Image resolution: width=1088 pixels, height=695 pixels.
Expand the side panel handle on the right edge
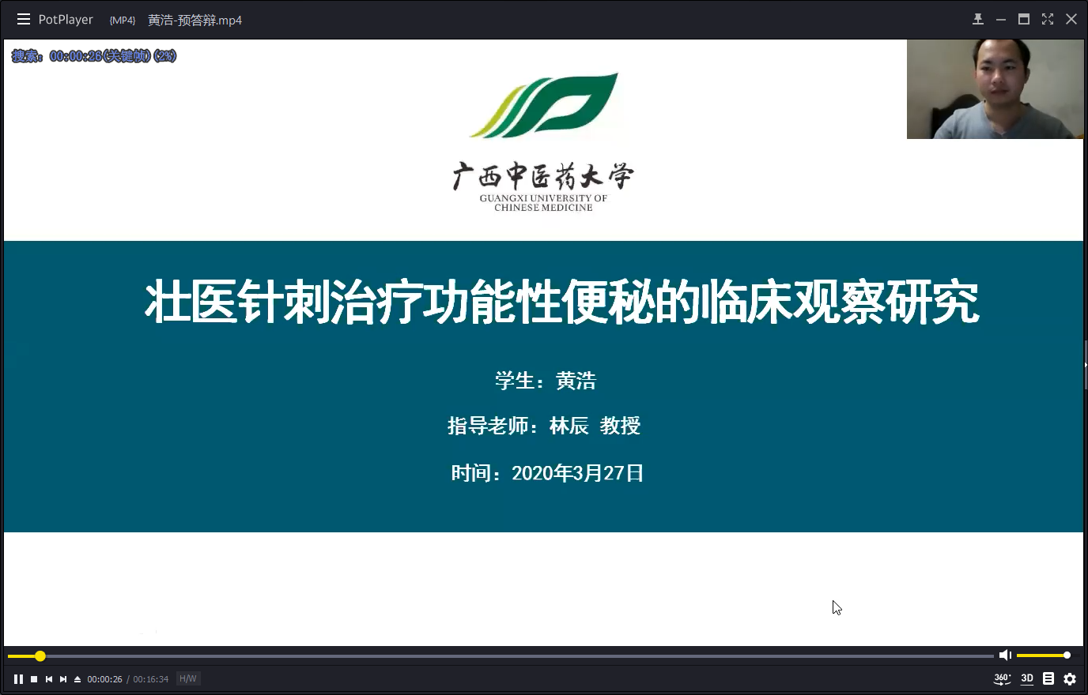click(1085, 365)
